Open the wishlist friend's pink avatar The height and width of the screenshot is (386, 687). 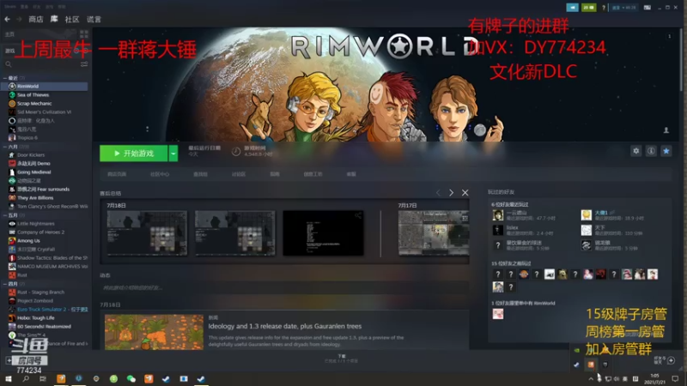(498, 314)
